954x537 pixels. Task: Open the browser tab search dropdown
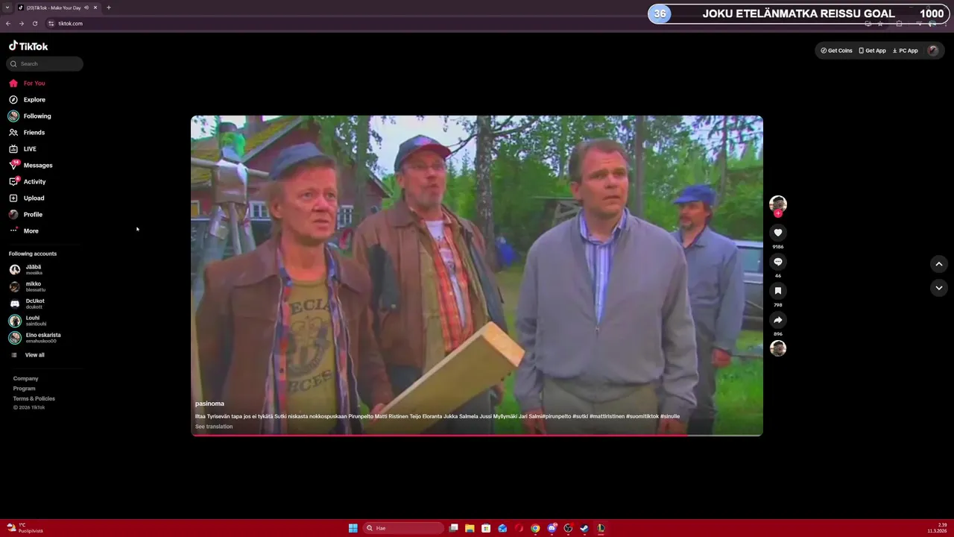pos(7,7)
